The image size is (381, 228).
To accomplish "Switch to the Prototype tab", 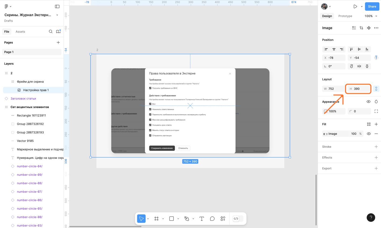I will tap(345, 16).
